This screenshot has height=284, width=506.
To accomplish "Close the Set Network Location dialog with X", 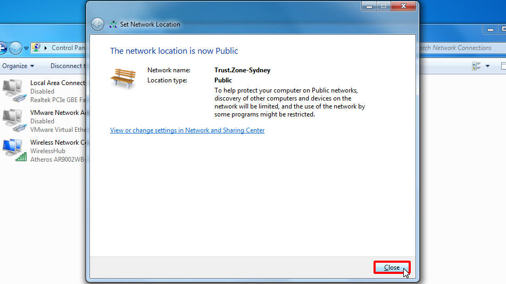I will (x=405, y=6).
